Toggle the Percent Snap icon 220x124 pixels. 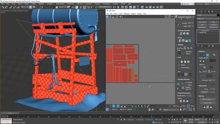(x=88, y=7)
